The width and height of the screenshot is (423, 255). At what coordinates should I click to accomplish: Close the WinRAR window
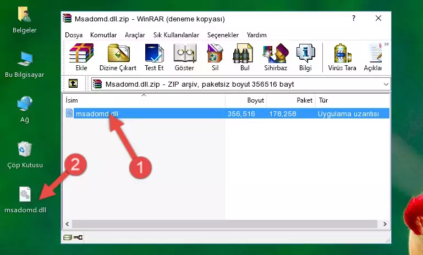[378, 18]
